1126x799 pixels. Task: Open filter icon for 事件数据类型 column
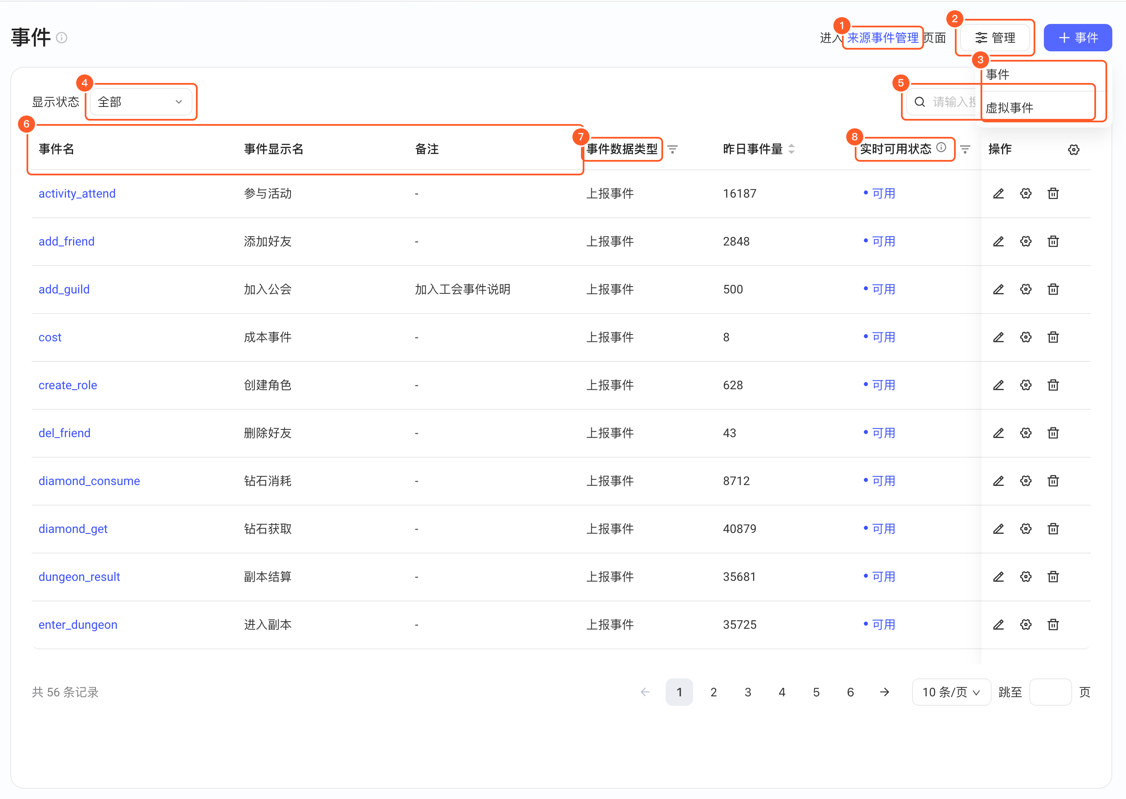tap(673, 149)
